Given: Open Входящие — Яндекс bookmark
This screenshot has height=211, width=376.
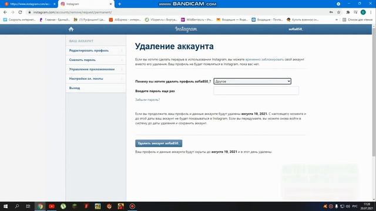Looking at the screenshot, I should pyautogui.click(x=232, y=19).
